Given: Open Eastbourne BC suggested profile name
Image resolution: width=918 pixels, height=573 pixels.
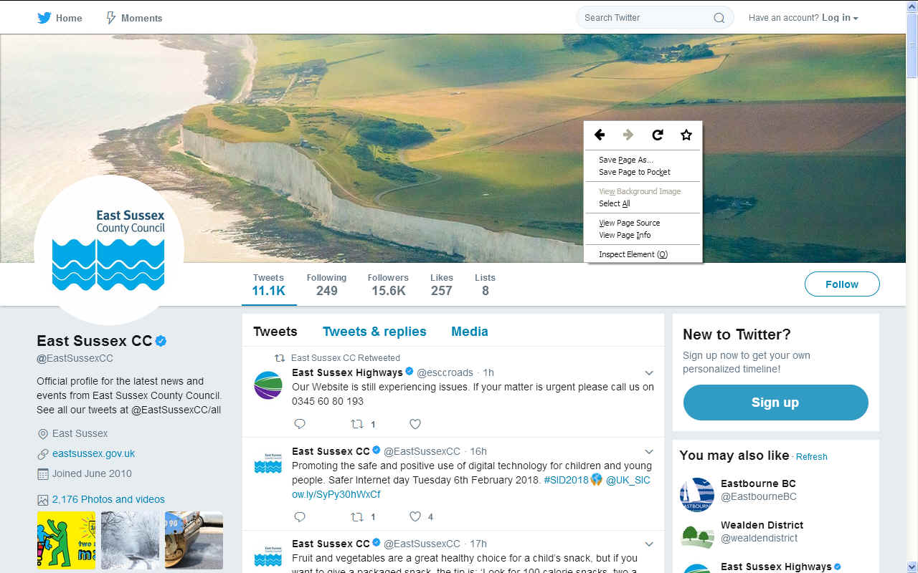Looking at the screenshot, I should tap(758, 483).
